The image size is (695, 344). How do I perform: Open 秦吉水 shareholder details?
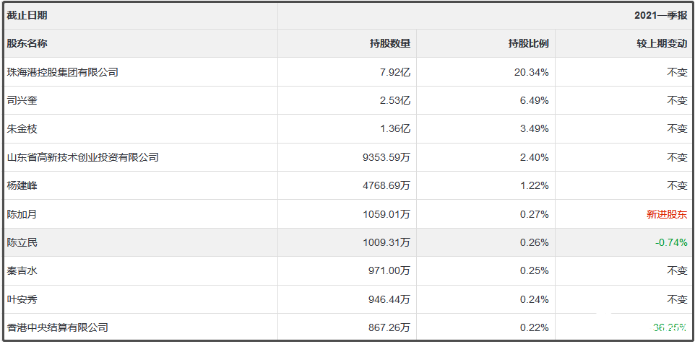point(22,270)
